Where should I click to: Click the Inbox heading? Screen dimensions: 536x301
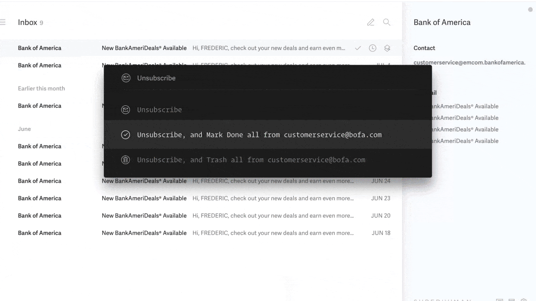pyautogui.click(x=27, y=22)
